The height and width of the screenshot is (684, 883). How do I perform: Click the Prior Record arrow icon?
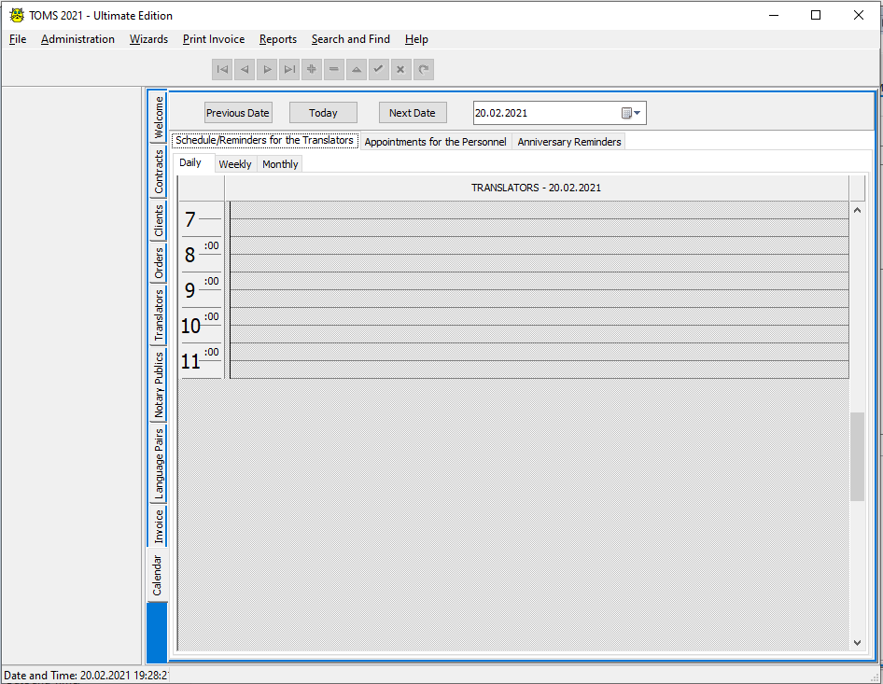(x=245, y=69)
